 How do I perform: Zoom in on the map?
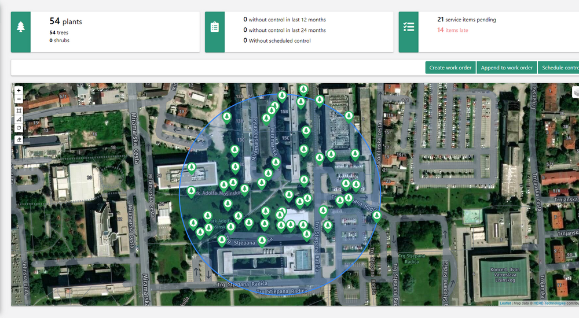[19, 90]
